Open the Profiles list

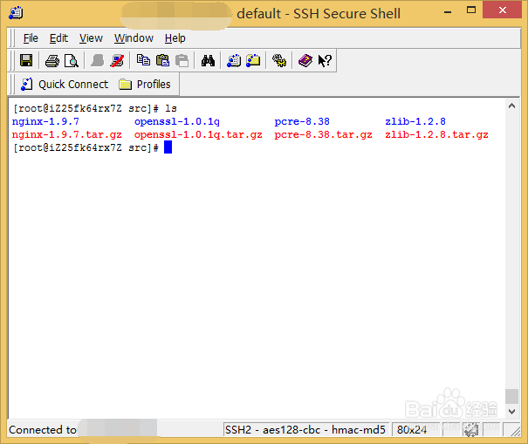coord(145,84)
